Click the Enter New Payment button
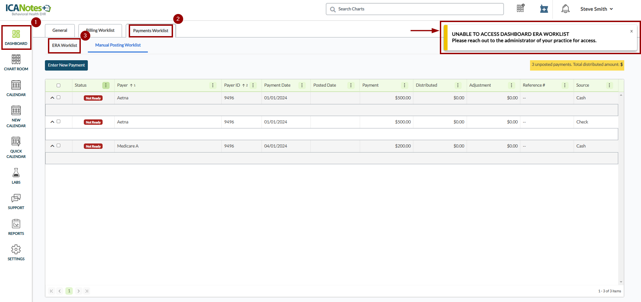This screenshot has width=641, height=302. [x=66, y=65]
